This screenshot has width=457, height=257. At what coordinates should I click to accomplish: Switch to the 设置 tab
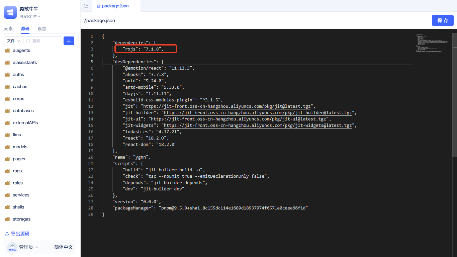[x=42, y=29]
